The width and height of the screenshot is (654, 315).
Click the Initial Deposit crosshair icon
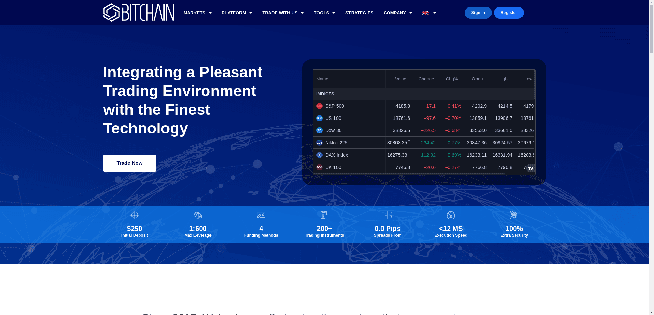(x=135, y=215)
